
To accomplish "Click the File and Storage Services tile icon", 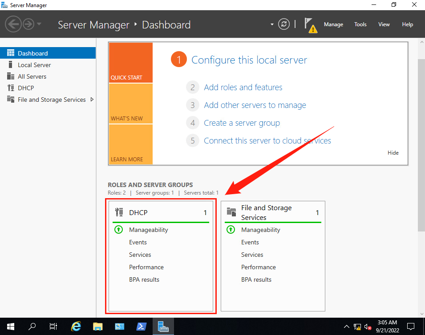I will click(x=231, y=212).
